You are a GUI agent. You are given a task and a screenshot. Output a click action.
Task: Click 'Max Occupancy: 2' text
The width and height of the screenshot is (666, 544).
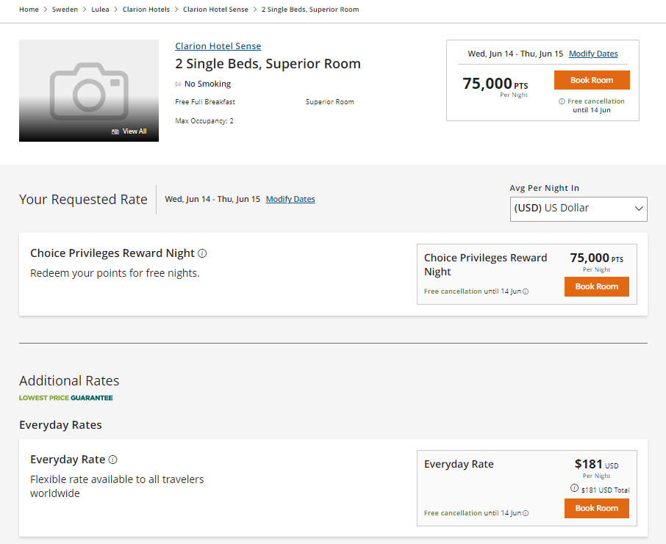[x=204, y=121]
